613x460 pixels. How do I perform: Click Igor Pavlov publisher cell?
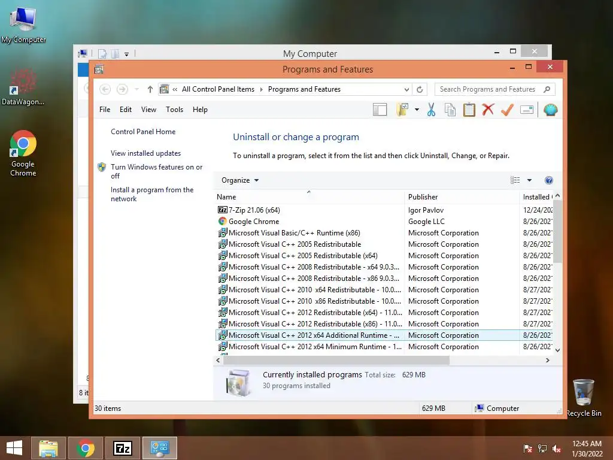click(x=426, y=210)
